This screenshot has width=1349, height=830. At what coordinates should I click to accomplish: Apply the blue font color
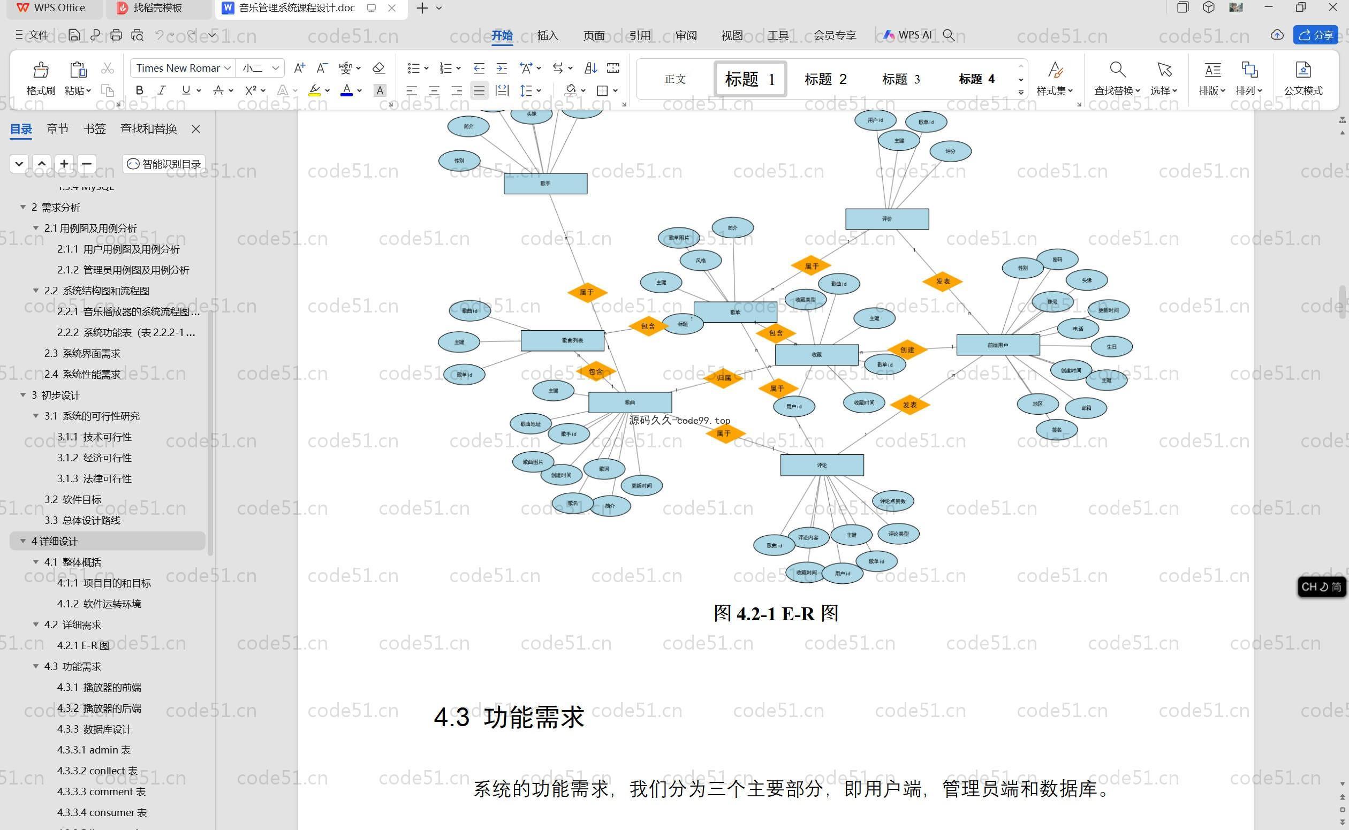346,90
